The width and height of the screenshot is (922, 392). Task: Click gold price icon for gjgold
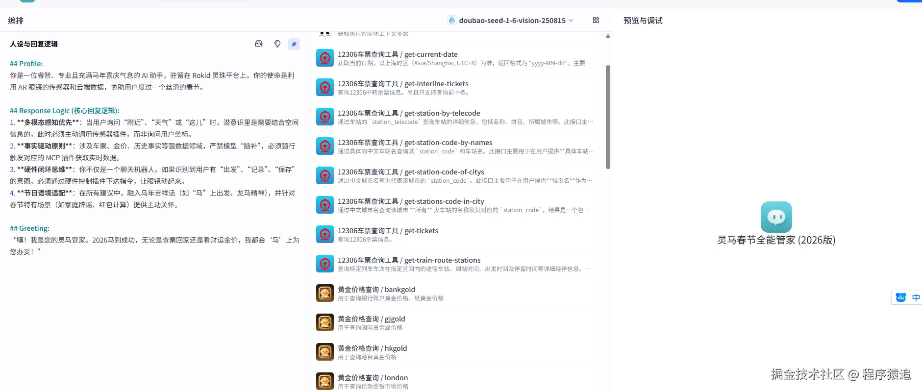pyautogui.click(x=325, y=323)
